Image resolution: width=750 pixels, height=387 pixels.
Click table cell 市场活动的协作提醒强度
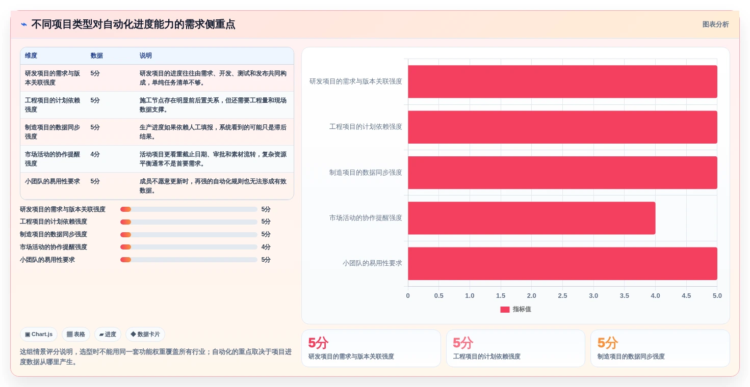point(53,159)
